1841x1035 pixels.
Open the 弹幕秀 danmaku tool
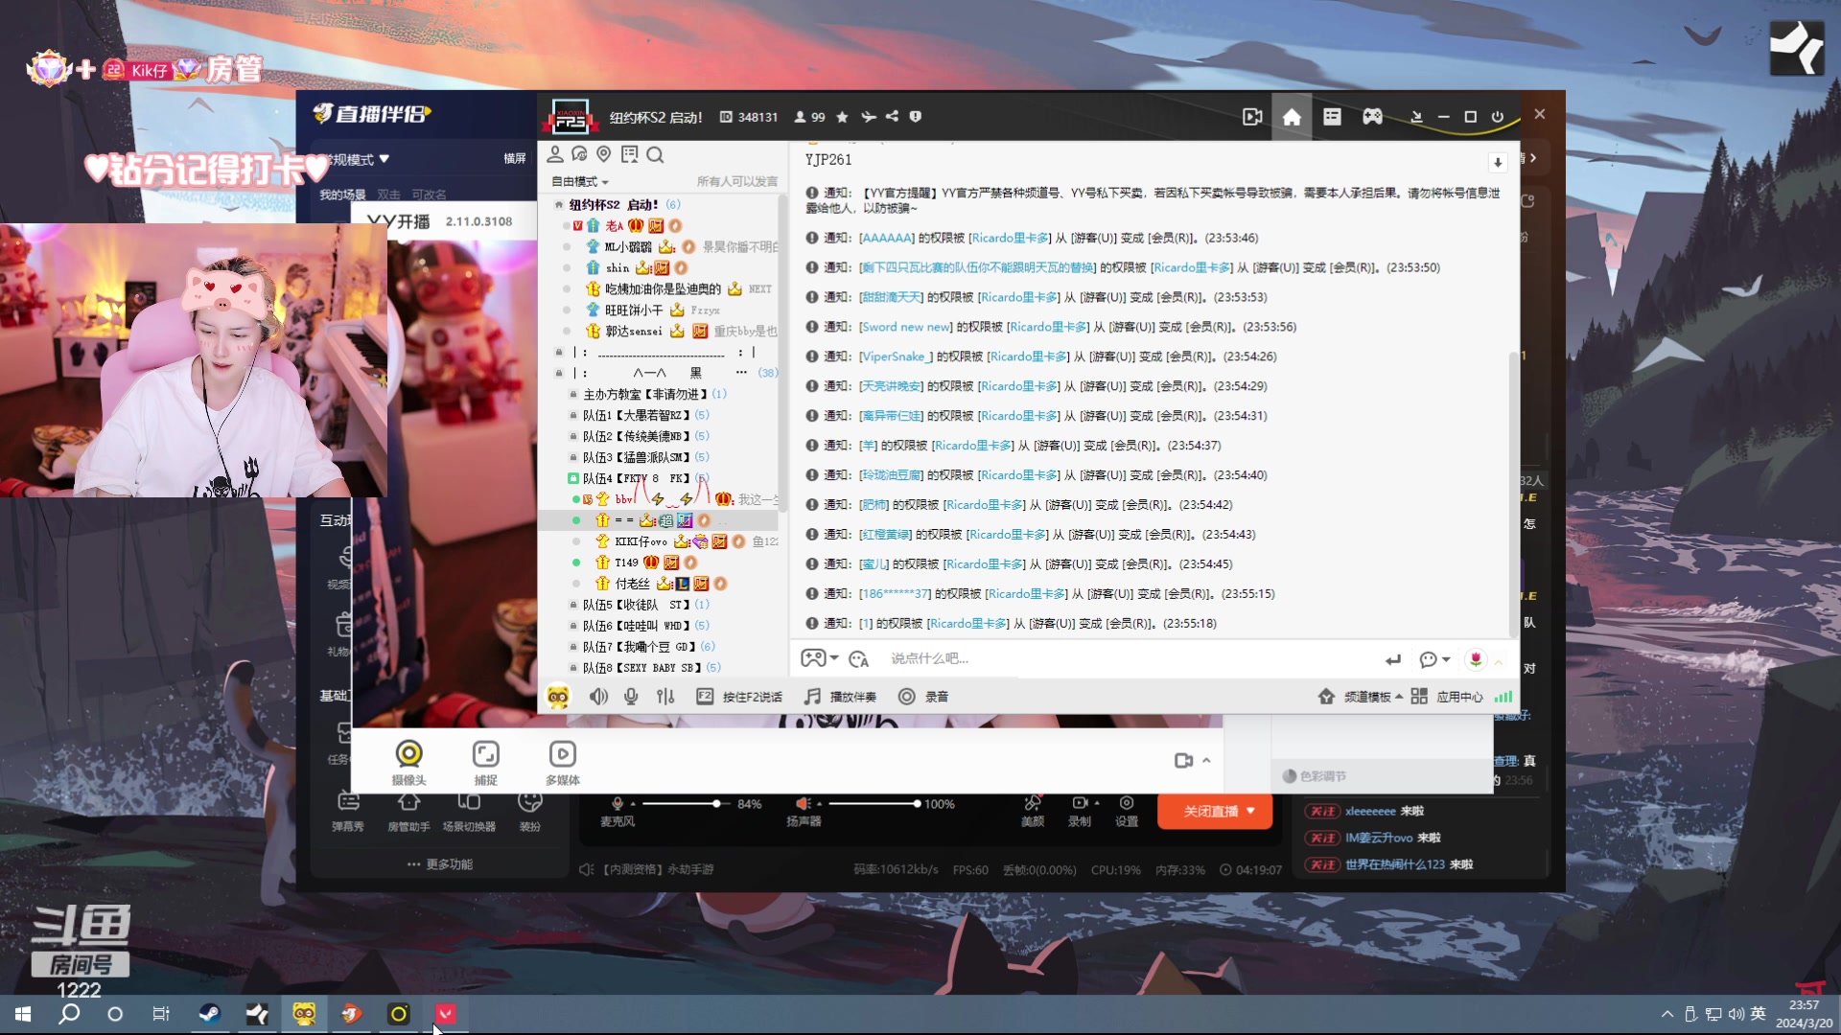pos(348,811)
